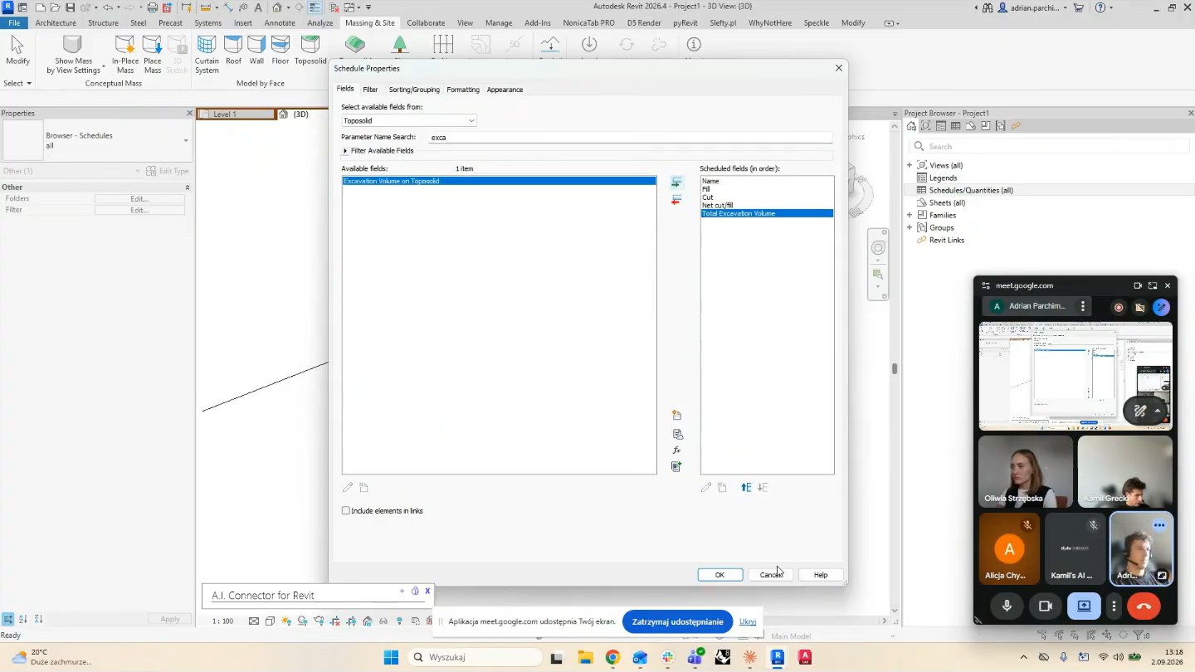Image resolution: width=1195 pixels, height=672 pixels.
Task: Click the Modify arrow tool
Action: [x=17, y=50]
